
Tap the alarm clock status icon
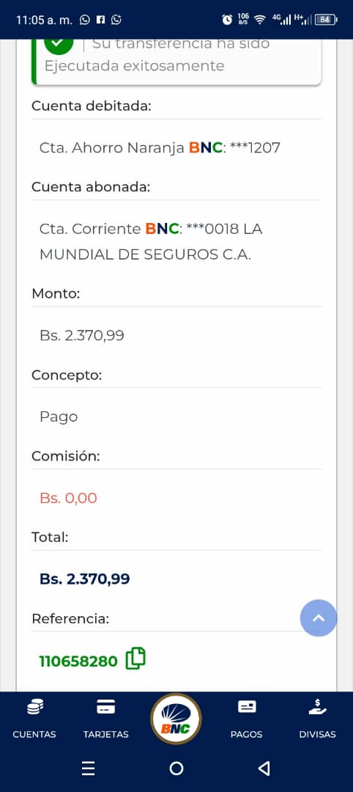click(x=228, y=20)
